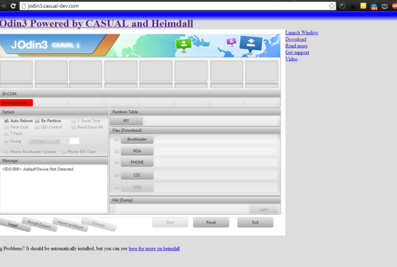Enable the Re-Partition checkbox
Image resolution: width=397 pixels, height=267 pixels.
coord(37,121)
